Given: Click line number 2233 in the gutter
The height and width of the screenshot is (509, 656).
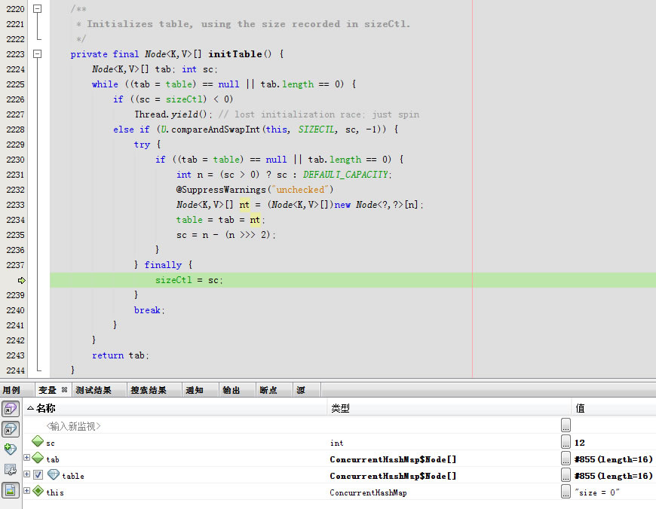Looking at the screenshot, I should pyautogui.click(x=16, y=205).
